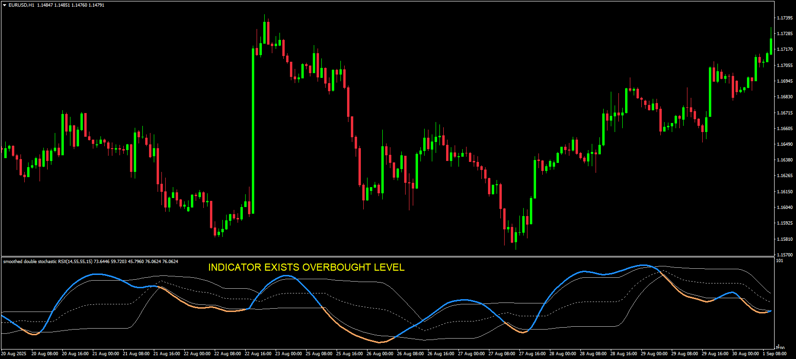This screenshot has width=796, height=359.
Task: Click the 27 Aug 08:00 time label
Action: click(502, 354)
